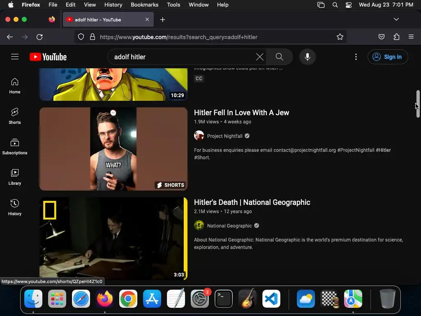Image resolution: width=421 pixels, height=316 pixels.
Task: Focus the YouTube search input field
Action: pos(184,57)
